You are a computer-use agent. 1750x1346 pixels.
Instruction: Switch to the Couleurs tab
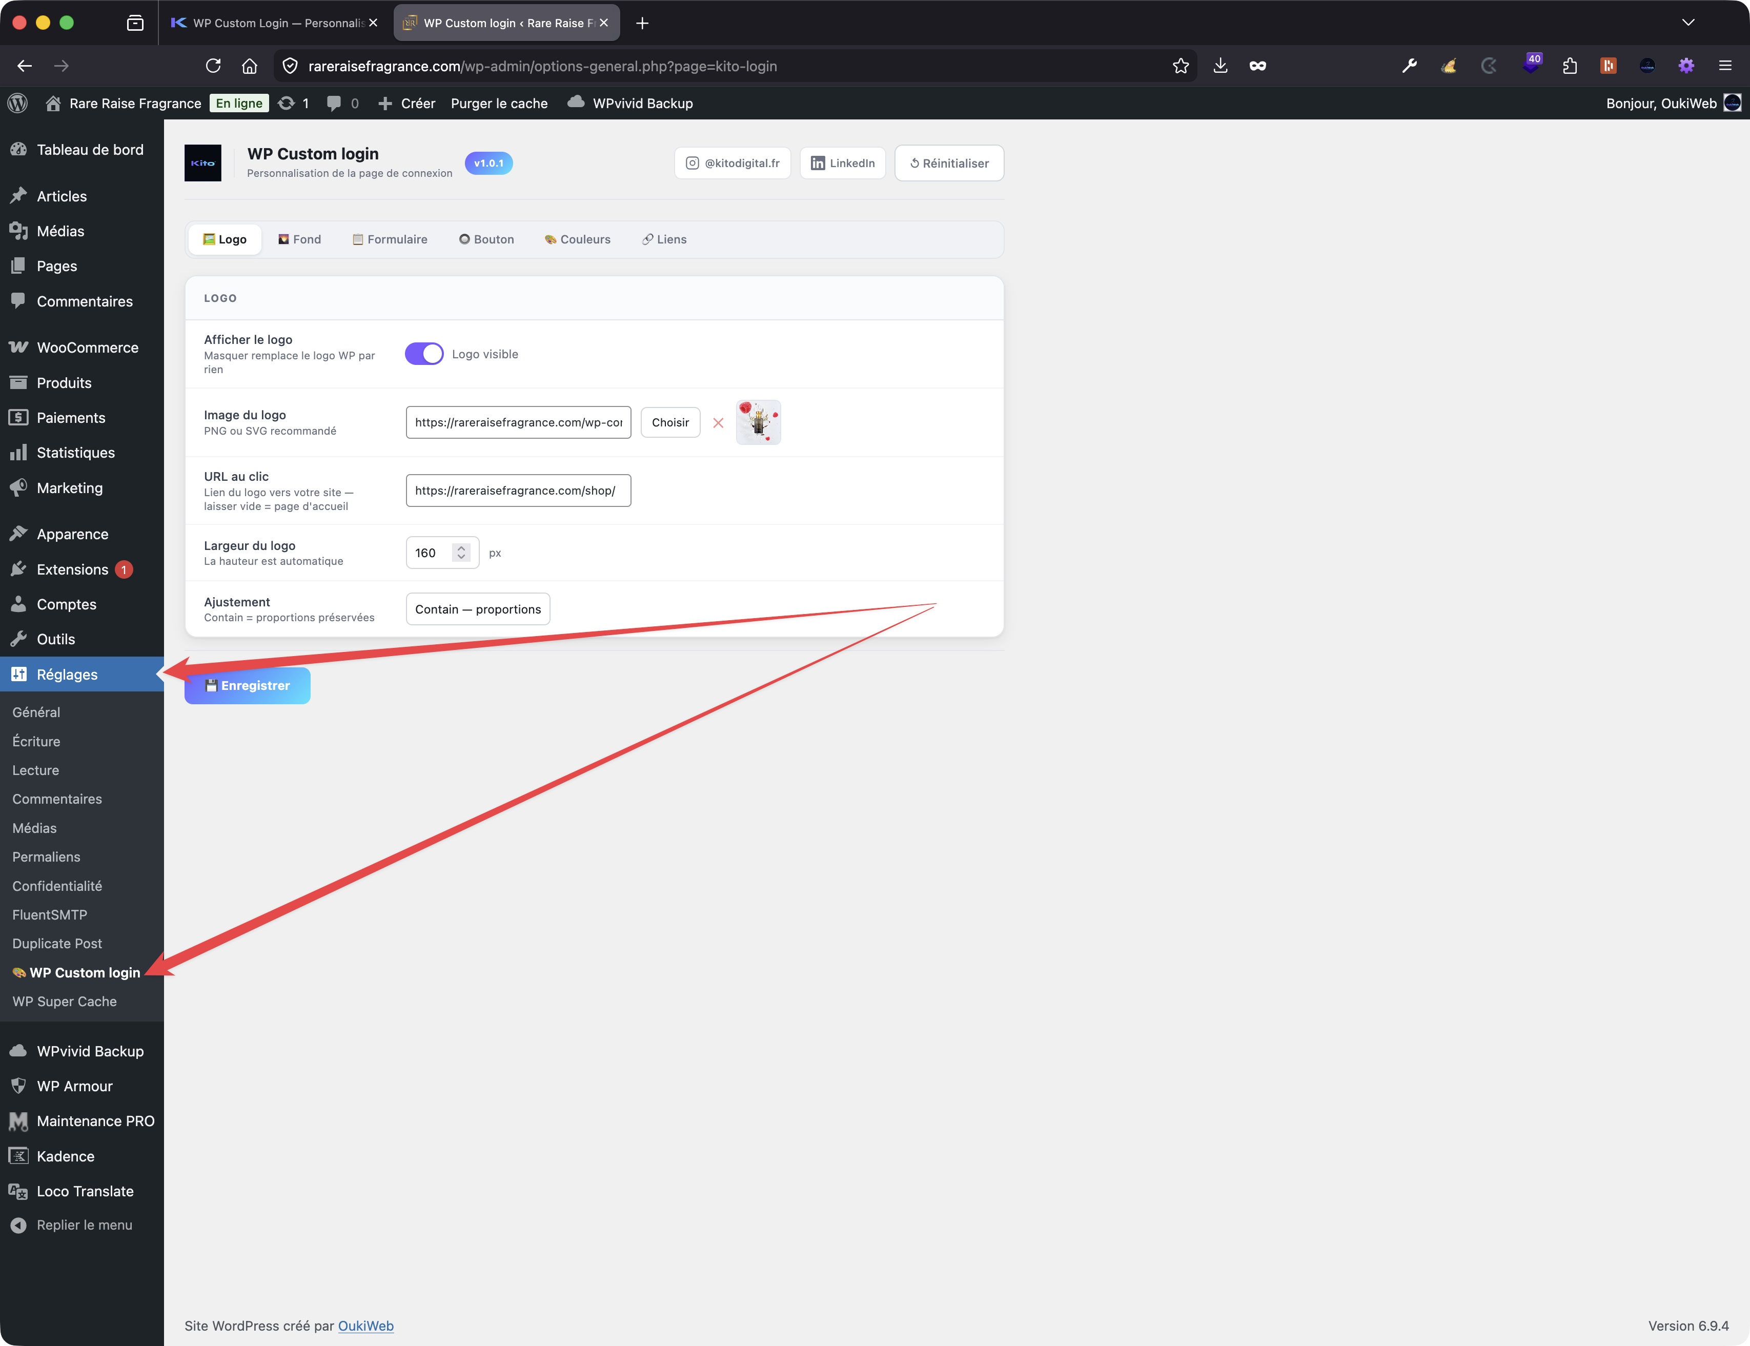[577, 239]
